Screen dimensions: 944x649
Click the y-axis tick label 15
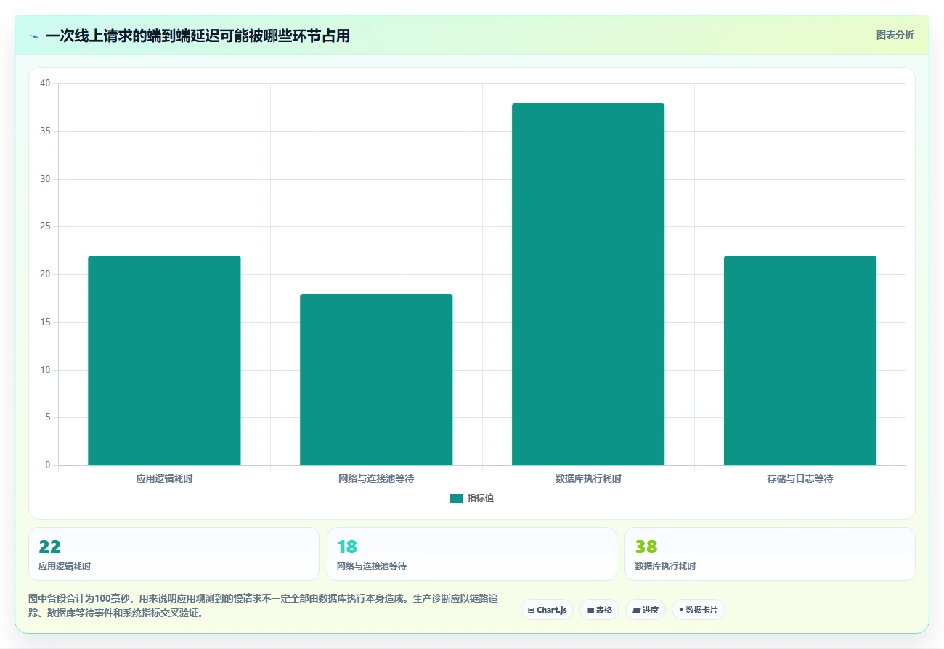pos(45,322)
